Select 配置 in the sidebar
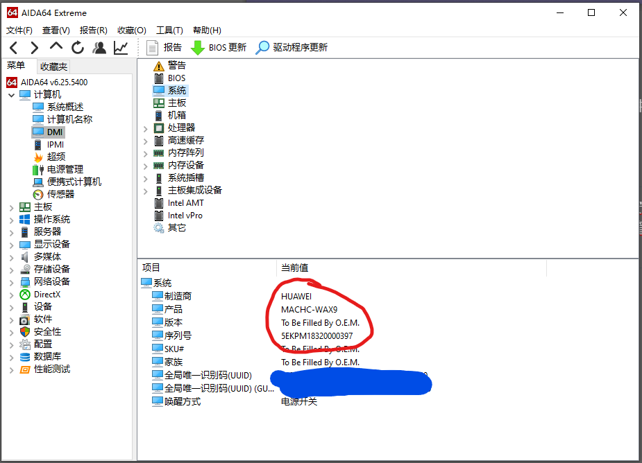This screenshot has width=642, height=463. coord(35,344)
